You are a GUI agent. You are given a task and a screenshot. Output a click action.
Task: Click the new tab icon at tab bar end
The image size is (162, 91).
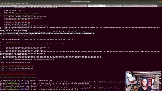[x=159, y=6]
